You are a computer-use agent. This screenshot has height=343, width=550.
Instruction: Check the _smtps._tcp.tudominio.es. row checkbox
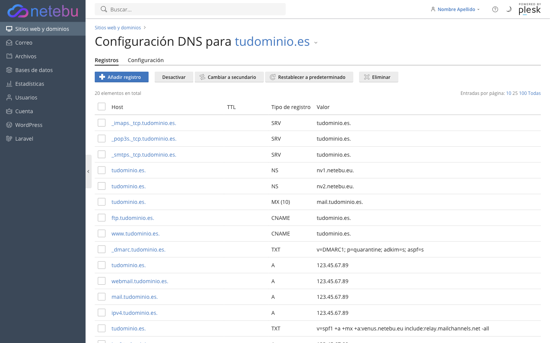click(102, 154)
